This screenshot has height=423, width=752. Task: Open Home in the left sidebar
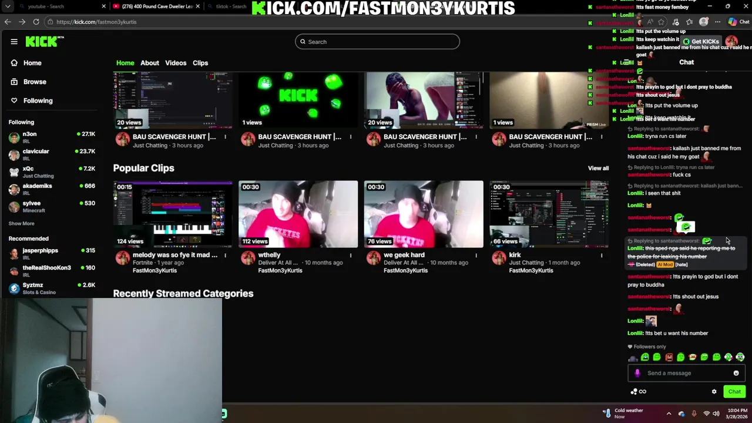[26, 63]
